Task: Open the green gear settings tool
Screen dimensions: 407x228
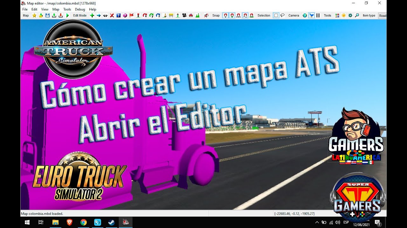Action: (350, 15)
